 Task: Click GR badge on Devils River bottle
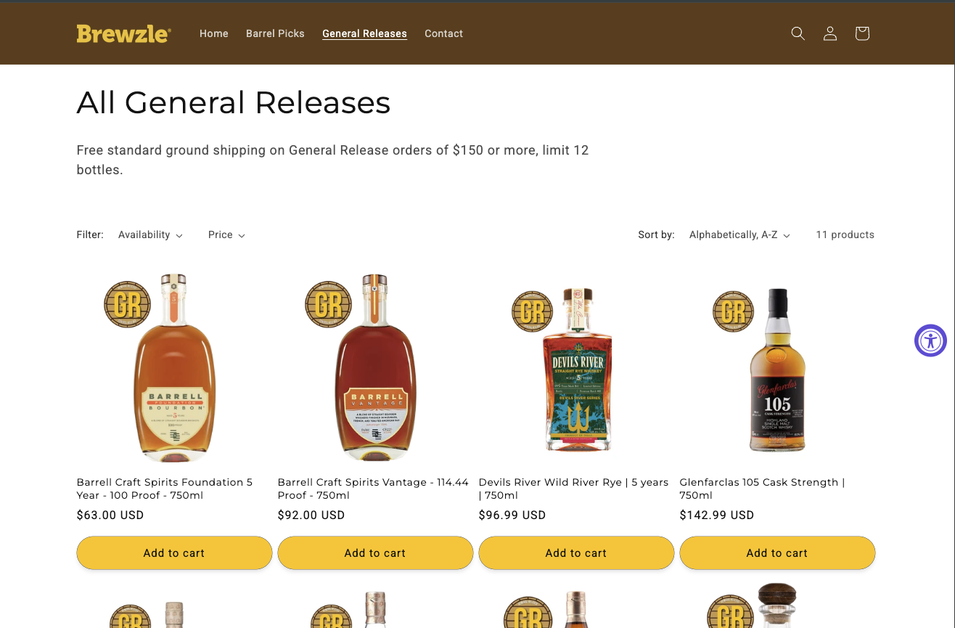[533, 311]
